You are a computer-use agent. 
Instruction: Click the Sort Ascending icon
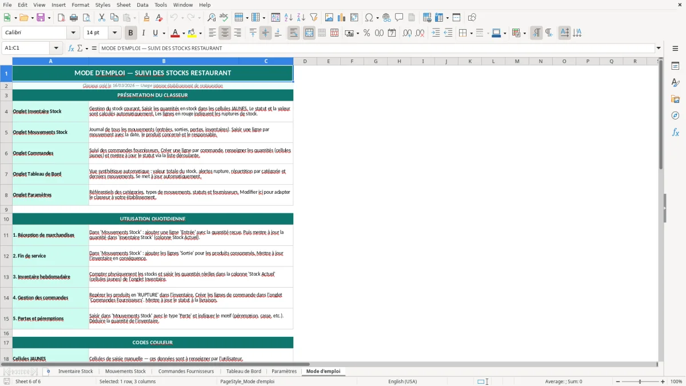289,18
